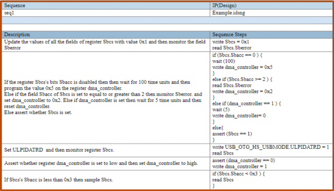The image size is (334, 191).
Task: Click the 'Else assert whether Sbcs is set.' line
Action: pos(38,112)
